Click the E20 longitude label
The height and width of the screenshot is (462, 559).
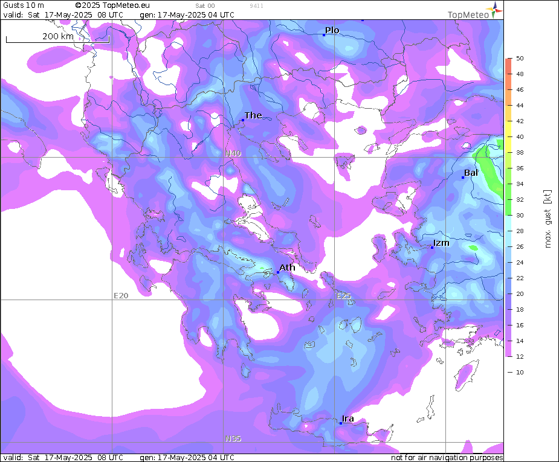tap(121, 296)
